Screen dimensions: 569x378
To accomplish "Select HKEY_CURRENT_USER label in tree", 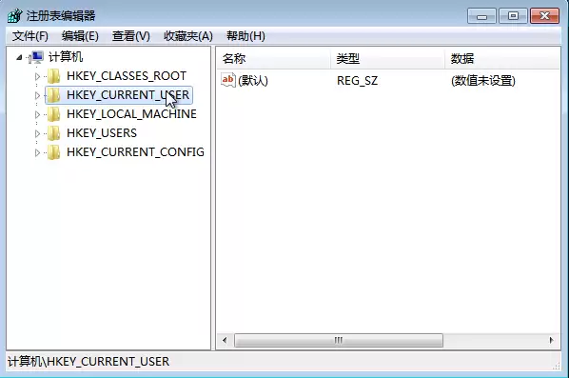I will [x=128, y=95].
